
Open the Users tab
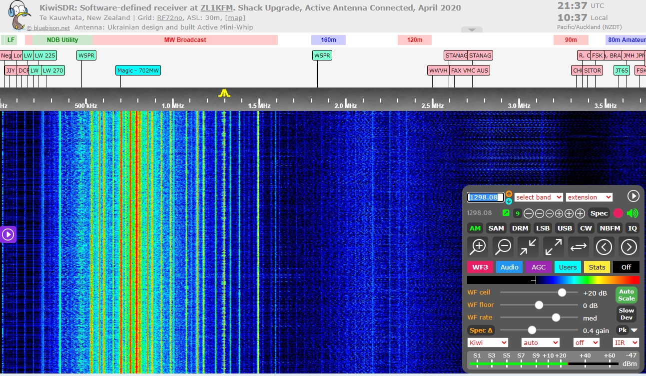pyautogui.click(x=568, y=267)
